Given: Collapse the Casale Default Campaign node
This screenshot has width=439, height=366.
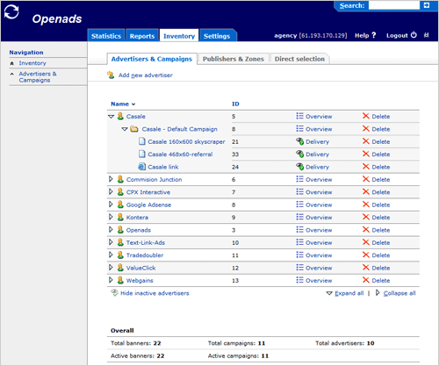Looking at the screenshot, I should [125, 129].
